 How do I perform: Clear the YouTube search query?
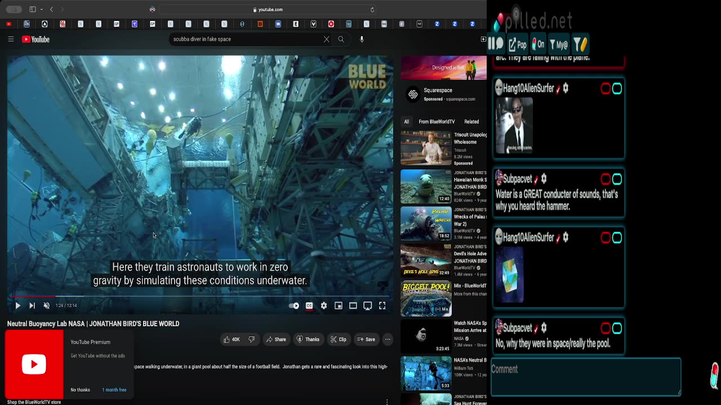(326, 39)
